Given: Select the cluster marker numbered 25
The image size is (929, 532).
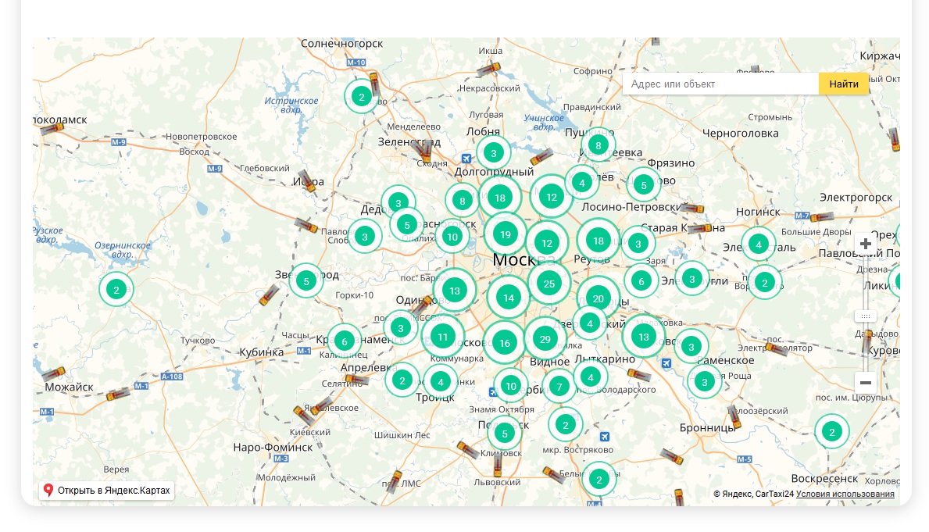Looking at the screenshot, I should (549, 284).
